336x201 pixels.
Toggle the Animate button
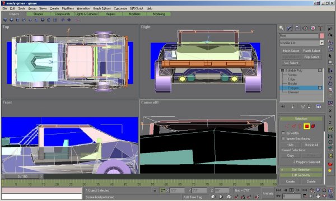[x=268, y=193]
